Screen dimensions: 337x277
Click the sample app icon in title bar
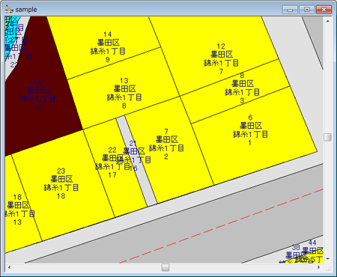9,10
